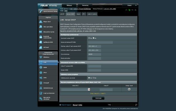176x111 pixels.
Task: Open Menedżer ruchu traffic manager
Action: [x=48, y=32]
